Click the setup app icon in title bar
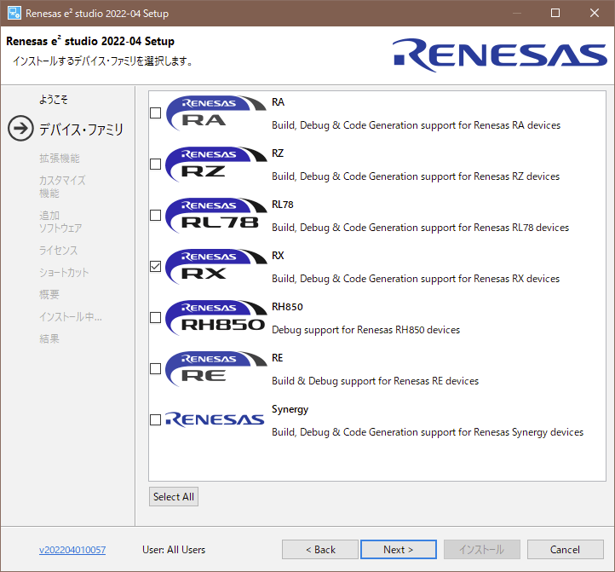615x572 pixels. click(x=14, y=13)
